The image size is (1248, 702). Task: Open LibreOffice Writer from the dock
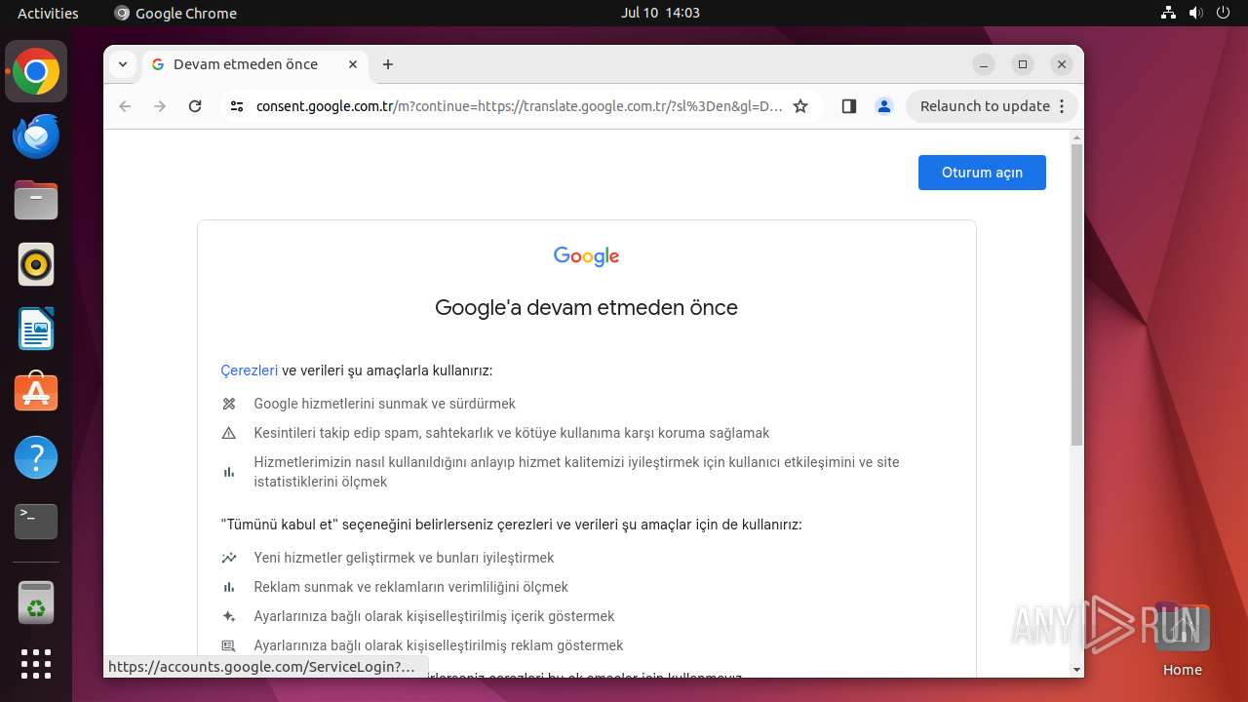36,329
